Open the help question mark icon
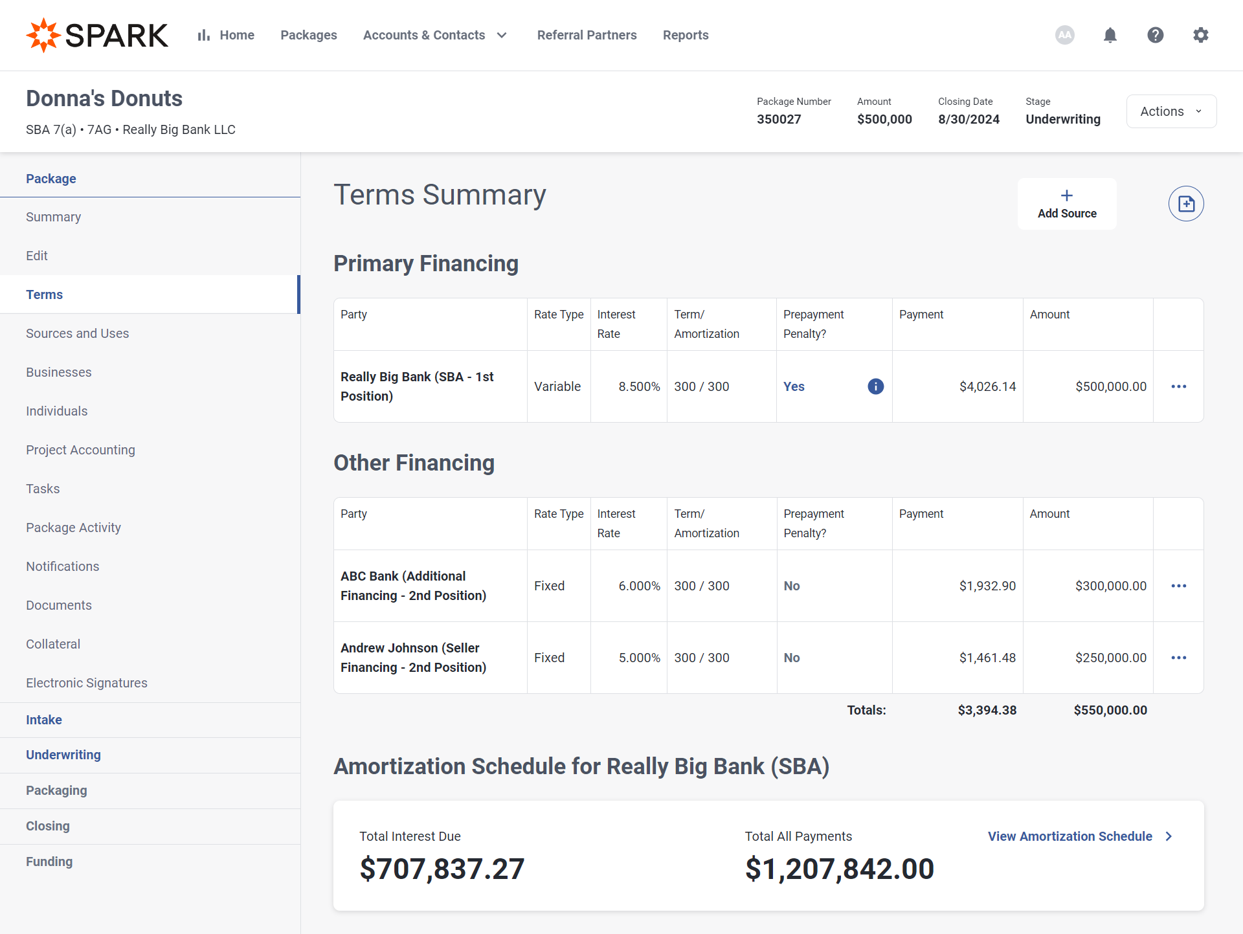This screenshot has width=1243, height=934. click(x=1156, y=35)
